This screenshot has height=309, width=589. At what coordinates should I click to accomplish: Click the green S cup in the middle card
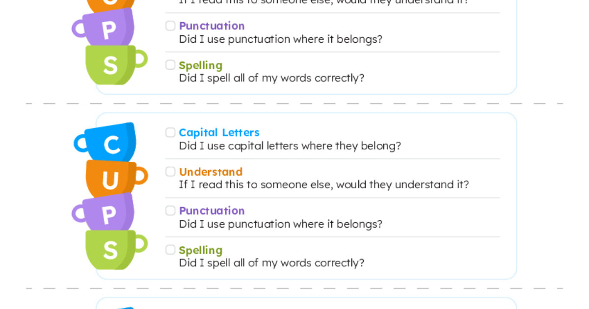click(112, 249)
